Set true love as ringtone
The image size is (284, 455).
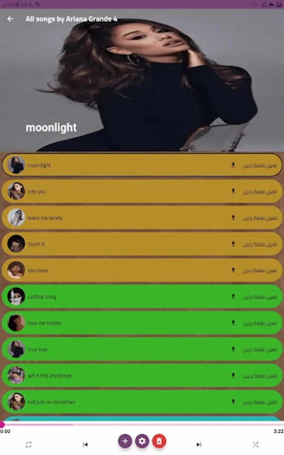(260, 349)
